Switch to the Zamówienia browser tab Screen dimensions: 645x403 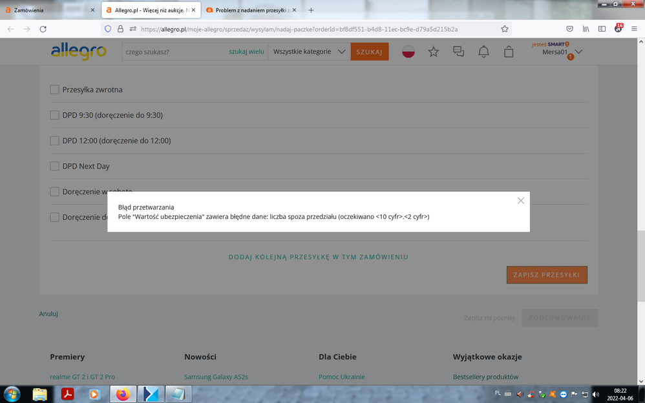pos(48,10)
